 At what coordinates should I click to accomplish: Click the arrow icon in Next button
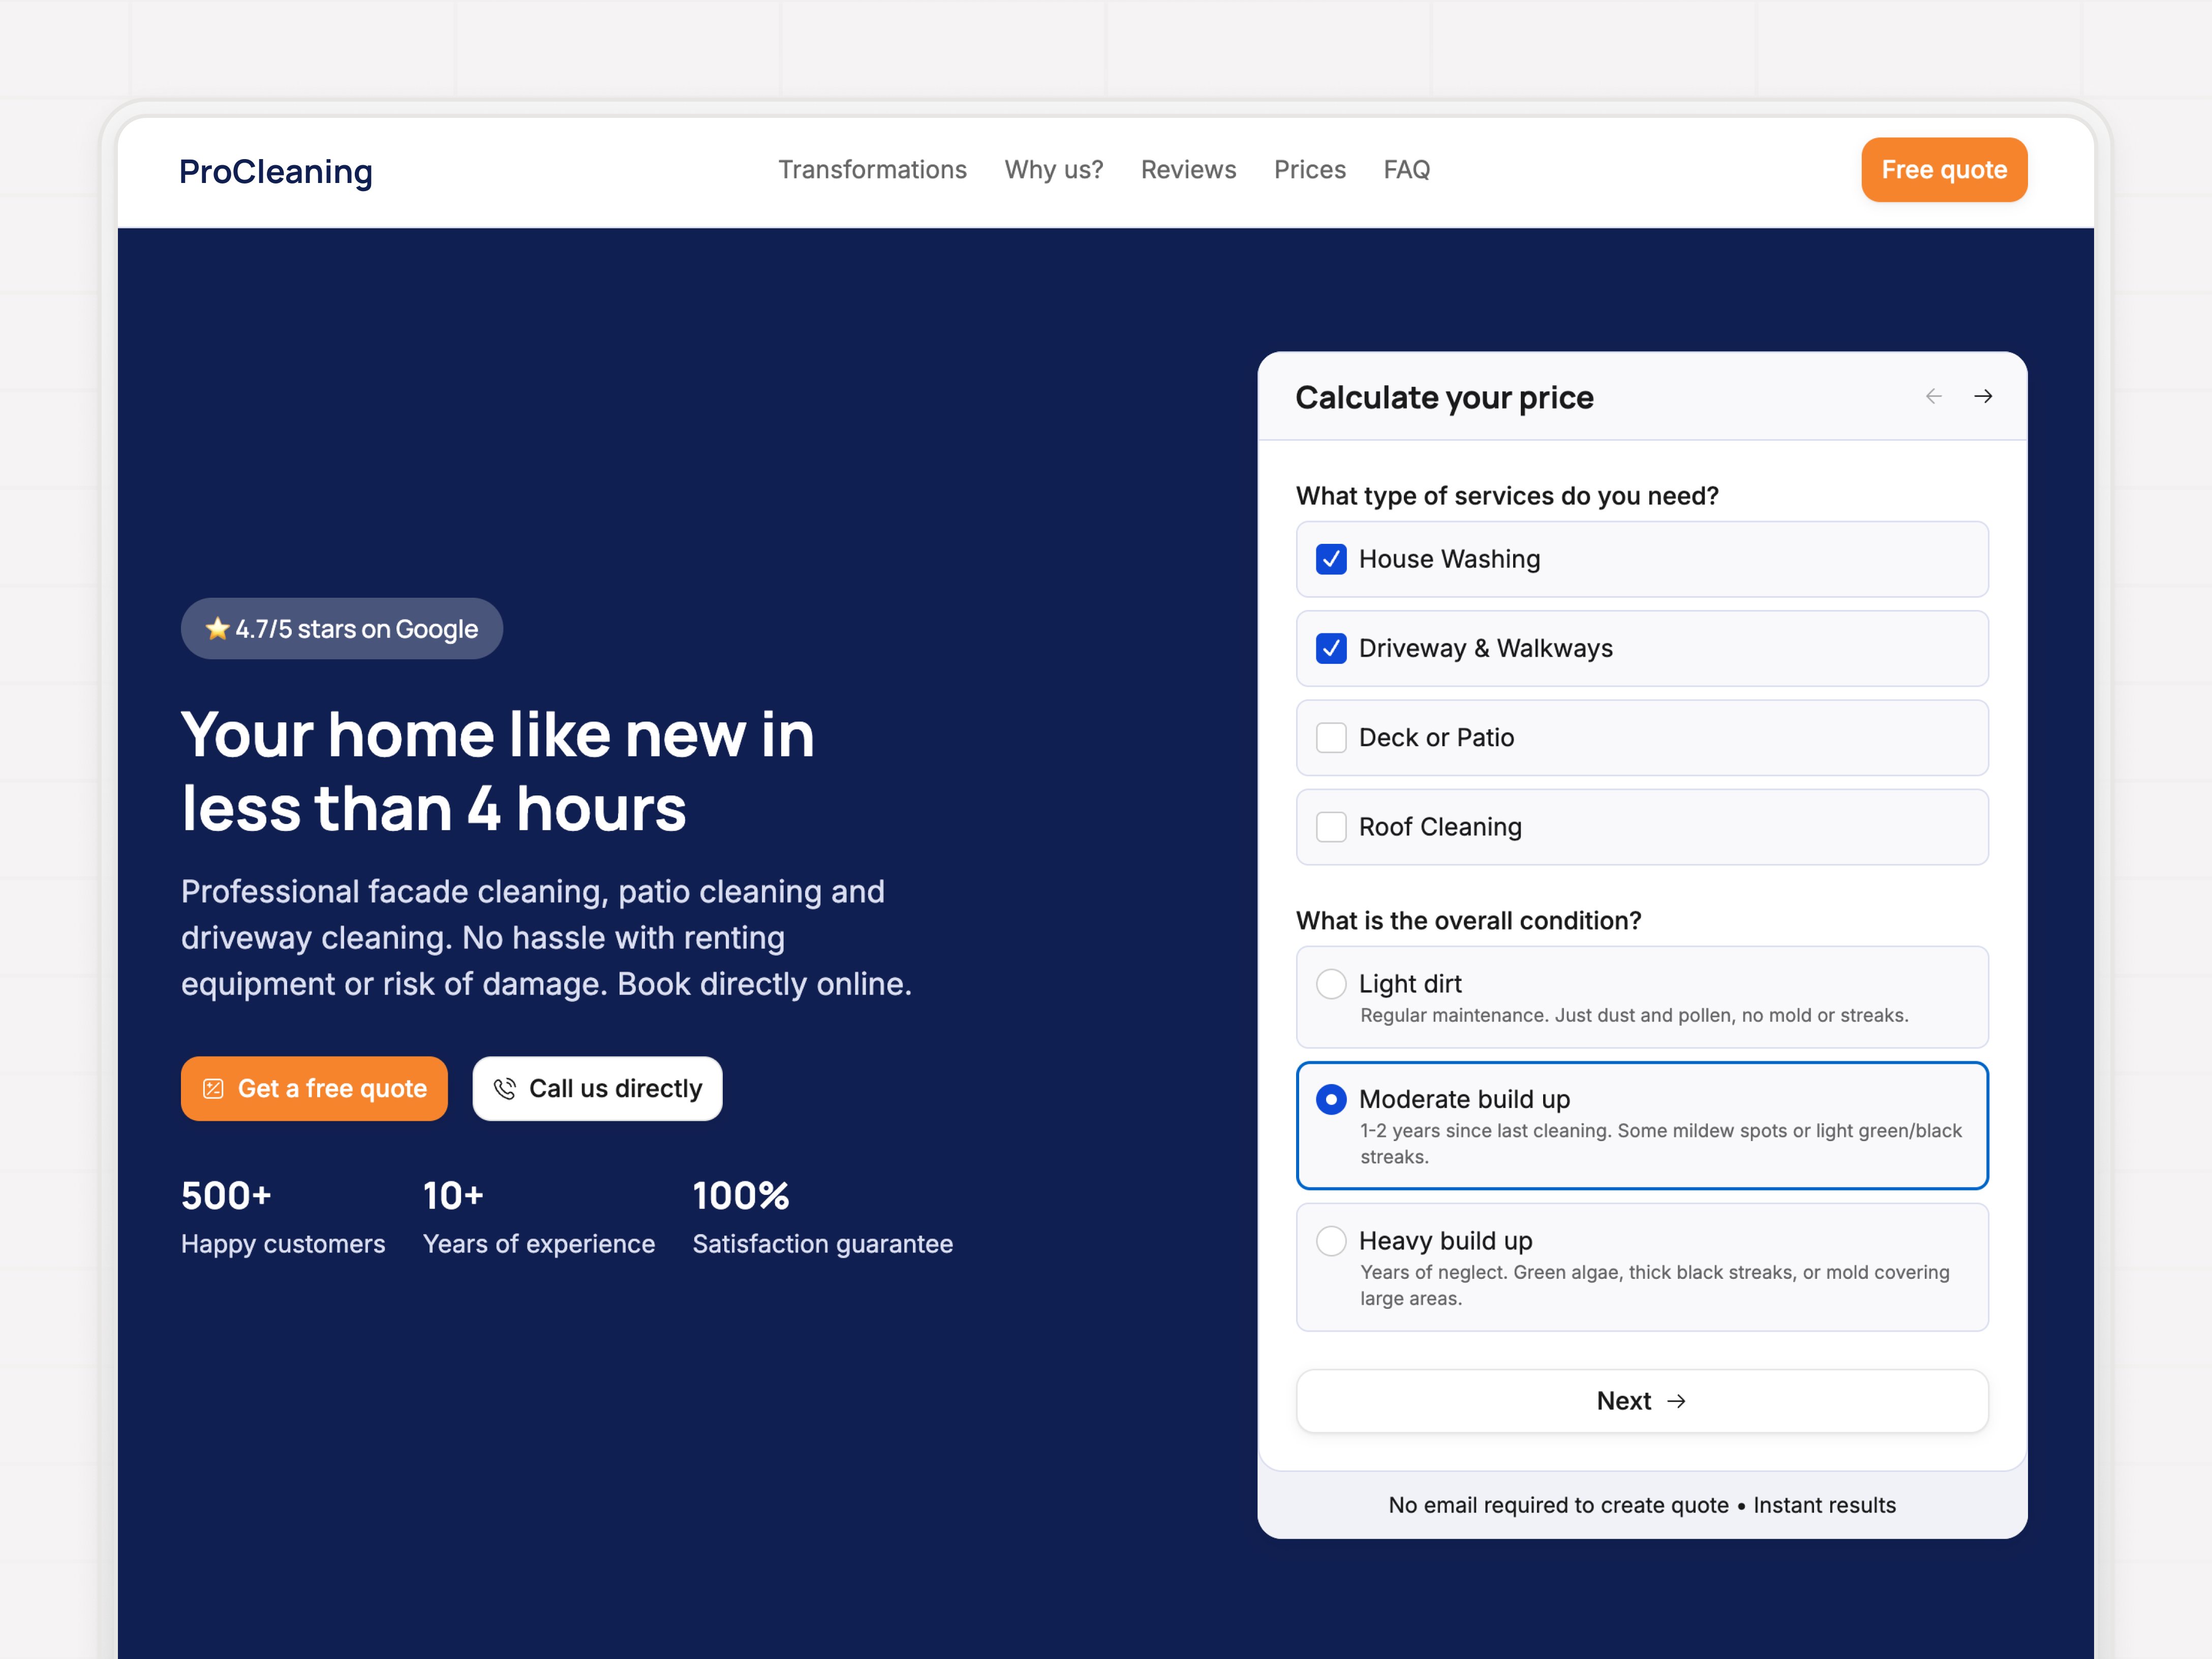tap(1677, 1401)
